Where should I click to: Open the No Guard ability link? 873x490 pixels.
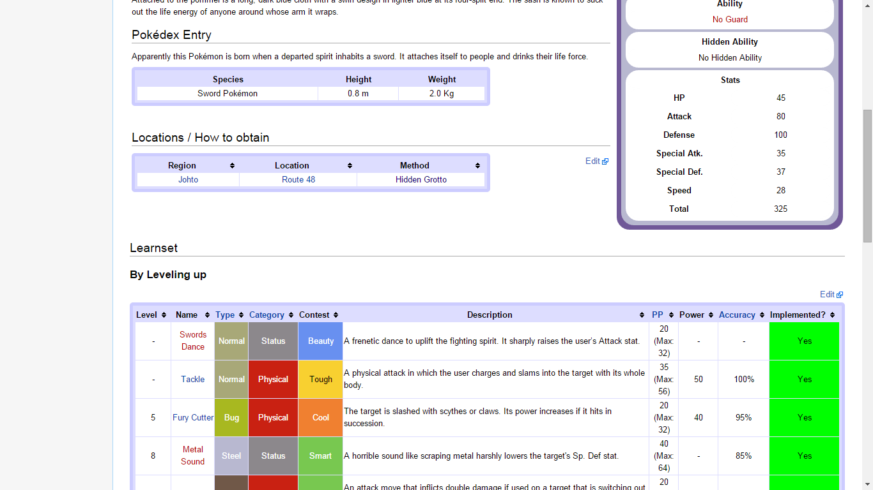pyautogui.click(x=730, y=20)
